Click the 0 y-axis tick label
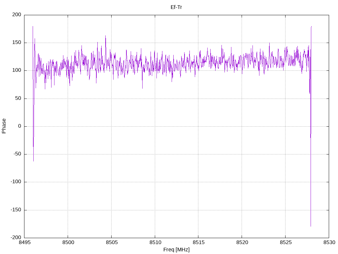 point(20,126)
